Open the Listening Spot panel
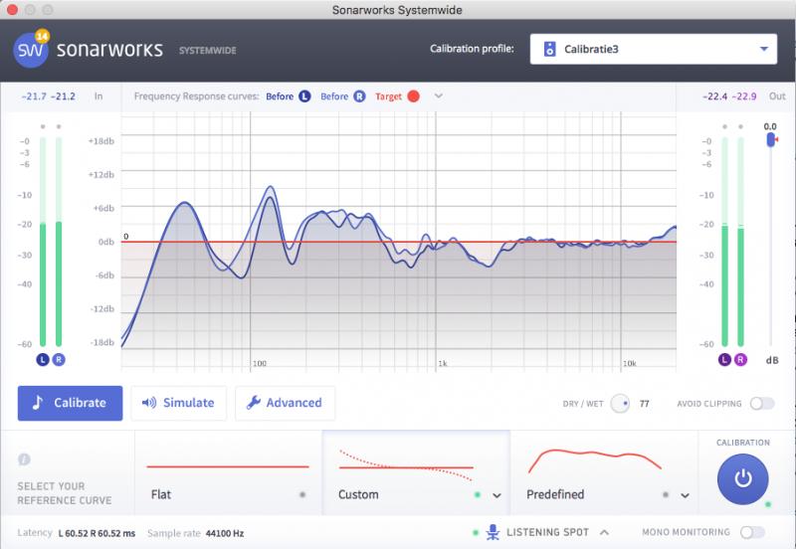Image resolution: width=796 pixels, height=549 pixels. (547, 532)
